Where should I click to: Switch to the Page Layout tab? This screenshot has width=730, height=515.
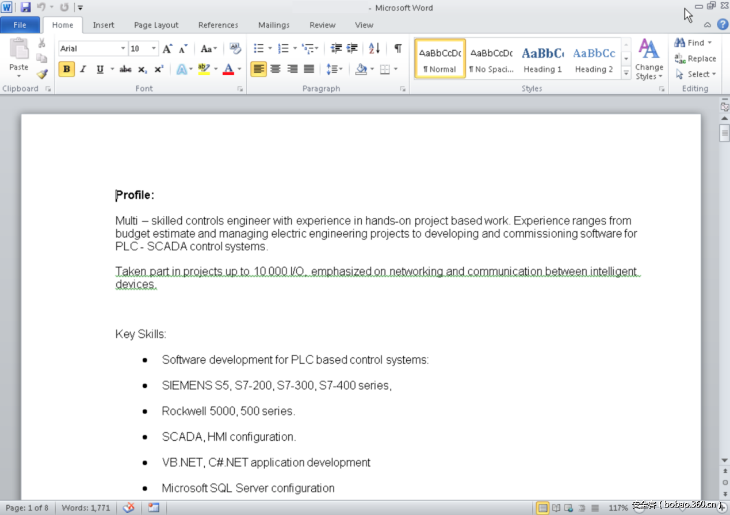point(156,25)
